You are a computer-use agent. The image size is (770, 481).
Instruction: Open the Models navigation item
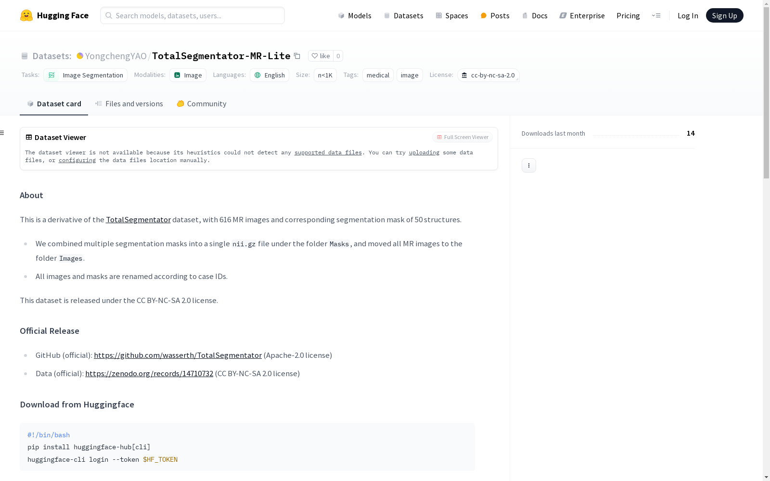[355, 15]
